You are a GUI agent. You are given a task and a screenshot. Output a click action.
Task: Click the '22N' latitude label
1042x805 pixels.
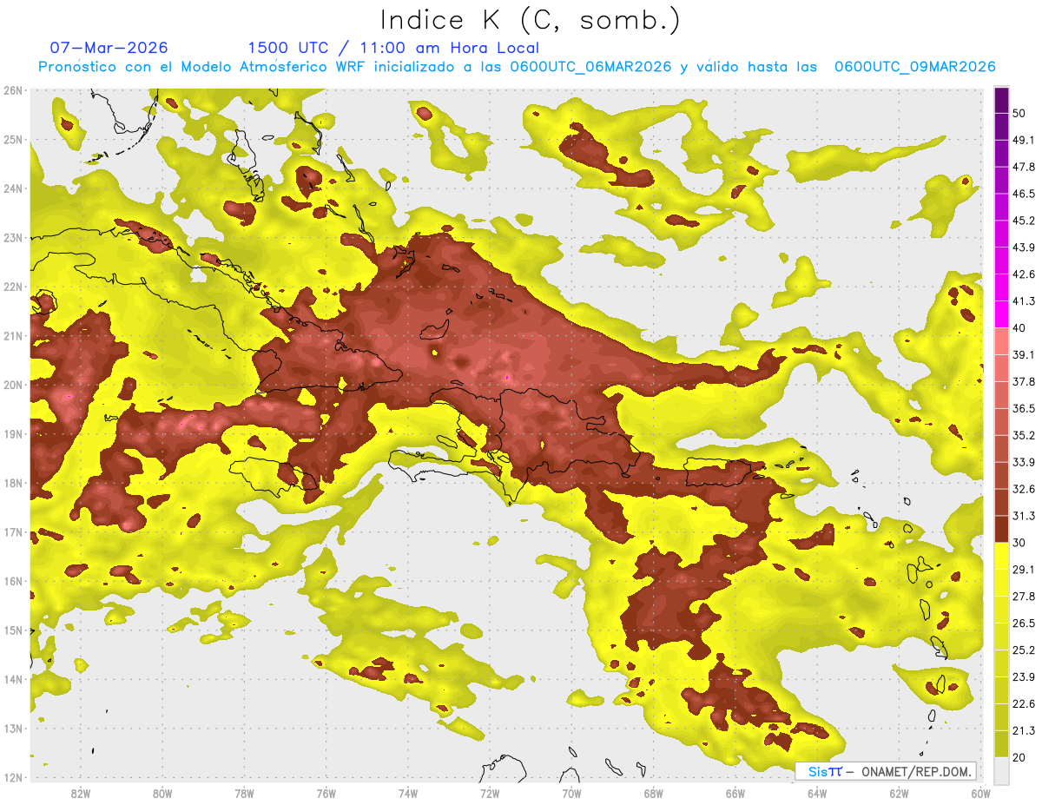point(12,287)
